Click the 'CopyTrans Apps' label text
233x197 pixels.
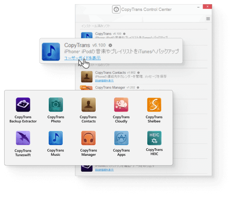[x=121, y=152]
